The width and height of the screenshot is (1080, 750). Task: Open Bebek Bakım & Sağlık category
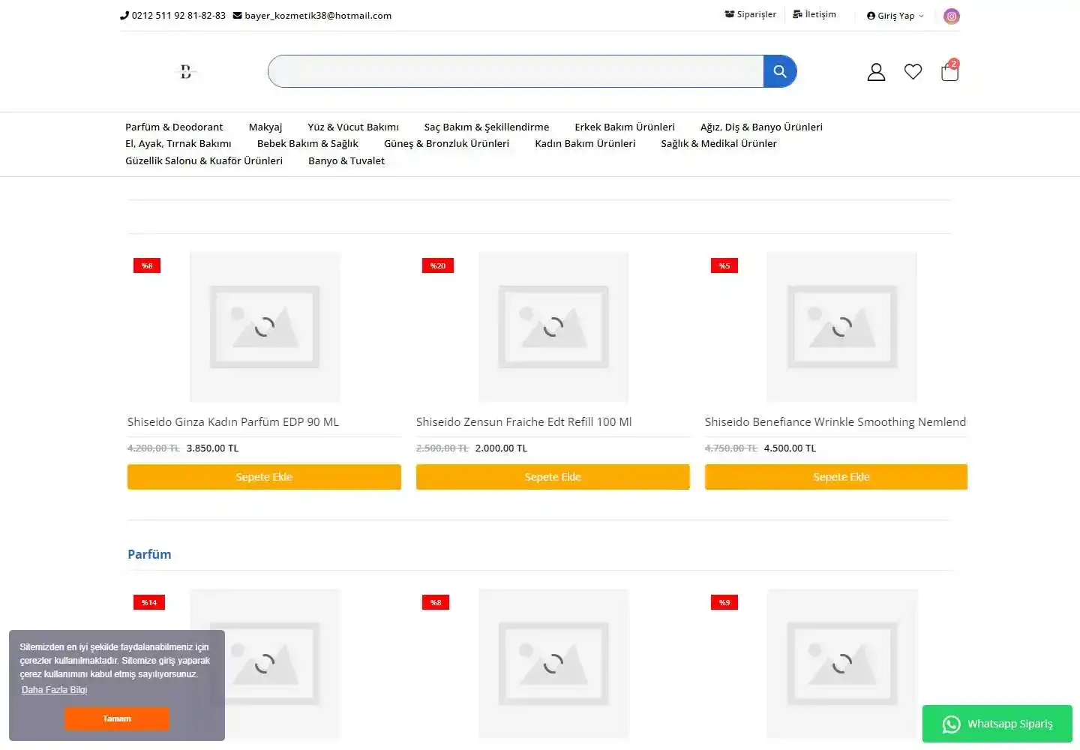coord(307,143)
